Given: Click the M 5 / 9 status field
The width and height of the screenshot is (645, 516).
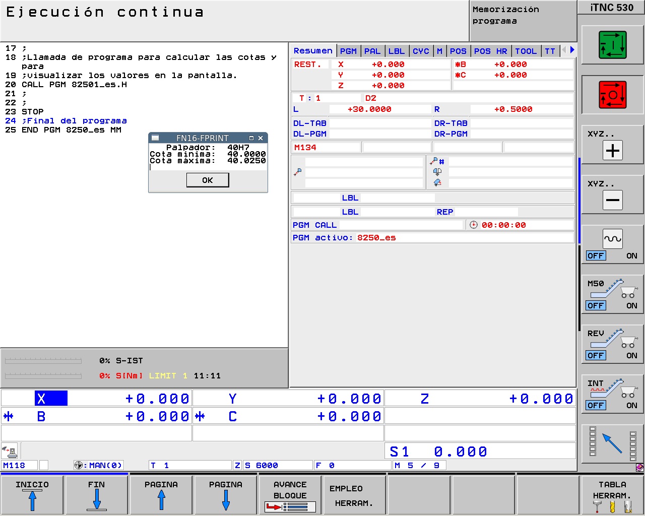Looking at the screenshot, I should coord(420,465).
